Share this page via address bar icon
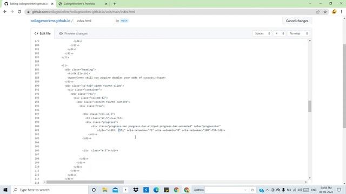 point(318,12)
